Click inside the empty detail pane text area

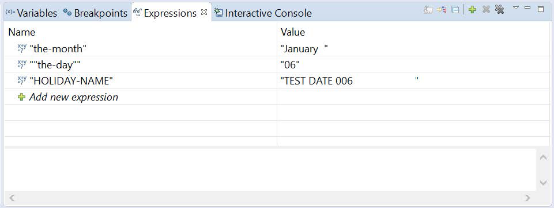pyautogui.click(x=270, y=170)
